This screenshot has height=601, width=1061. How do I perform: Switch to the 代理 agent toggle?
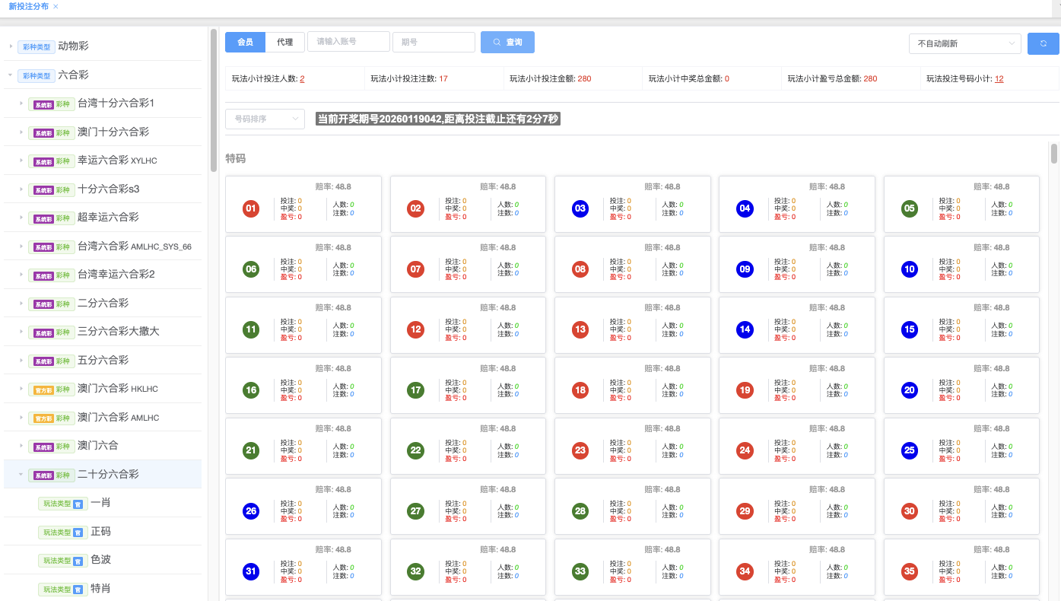[285, 43]
